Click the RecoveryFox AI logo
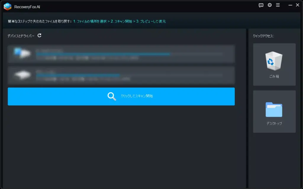This screenshot has width=303, height=189. [x=7, y=6]
